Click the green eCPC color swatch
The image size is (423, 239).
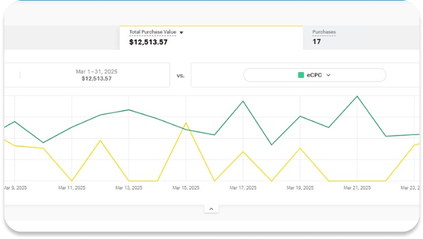(x=301, y=75)
